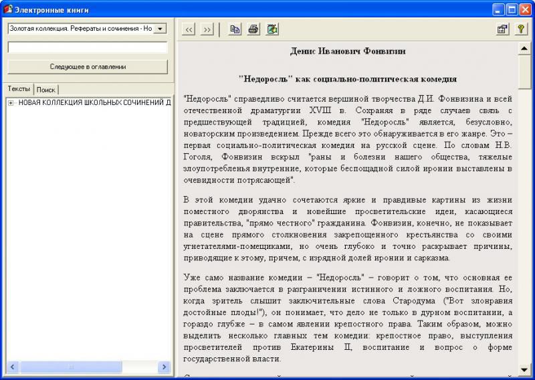Click down arrow of the text scrollbar
The width and height of the screenshot is (535, 380).
[x=525, y=369]
